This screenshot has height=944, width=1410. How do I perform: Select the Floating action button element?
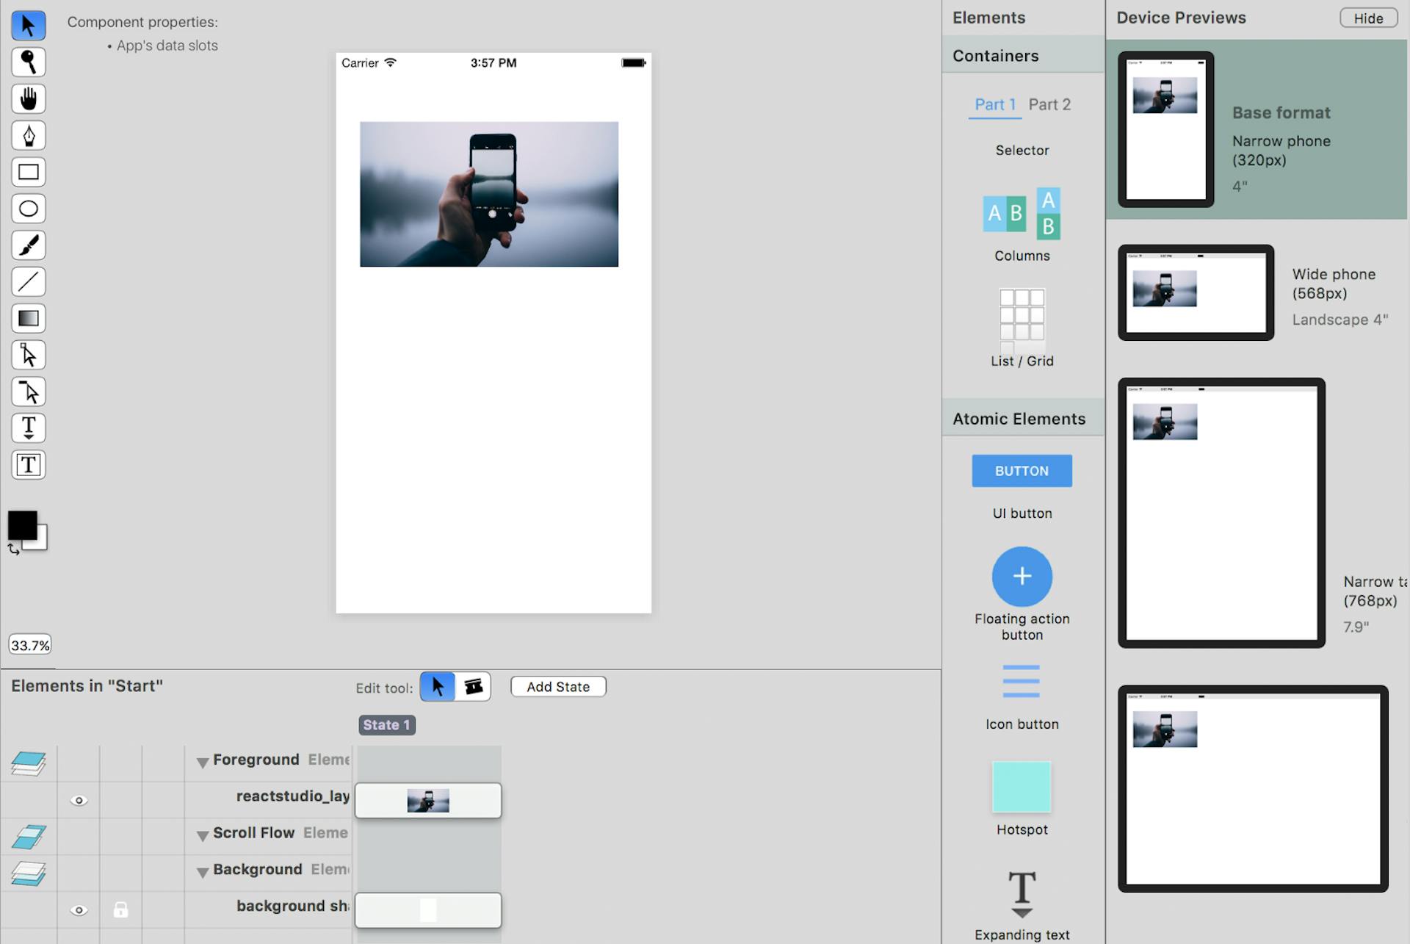pos(1022,577)
